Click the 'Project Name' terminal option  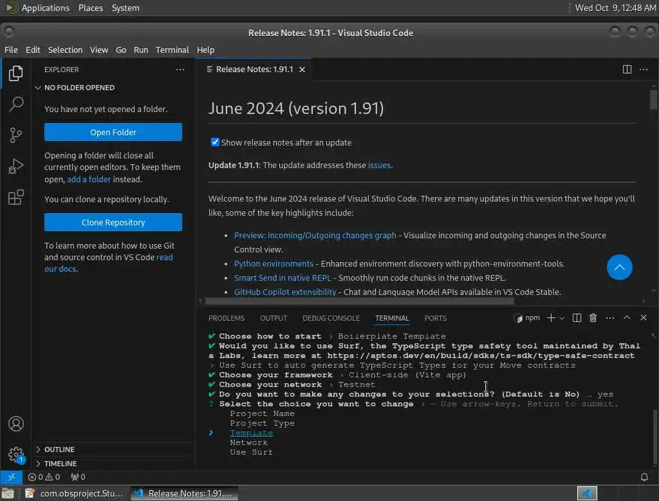pyautogui.click(x=262, y=413)
